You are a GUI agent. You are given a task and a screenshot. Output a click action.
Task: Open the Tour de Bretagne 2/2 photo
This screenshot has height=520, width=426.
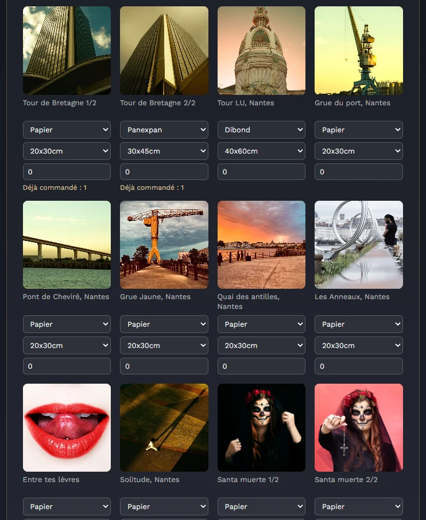click(x=164, y=51)
